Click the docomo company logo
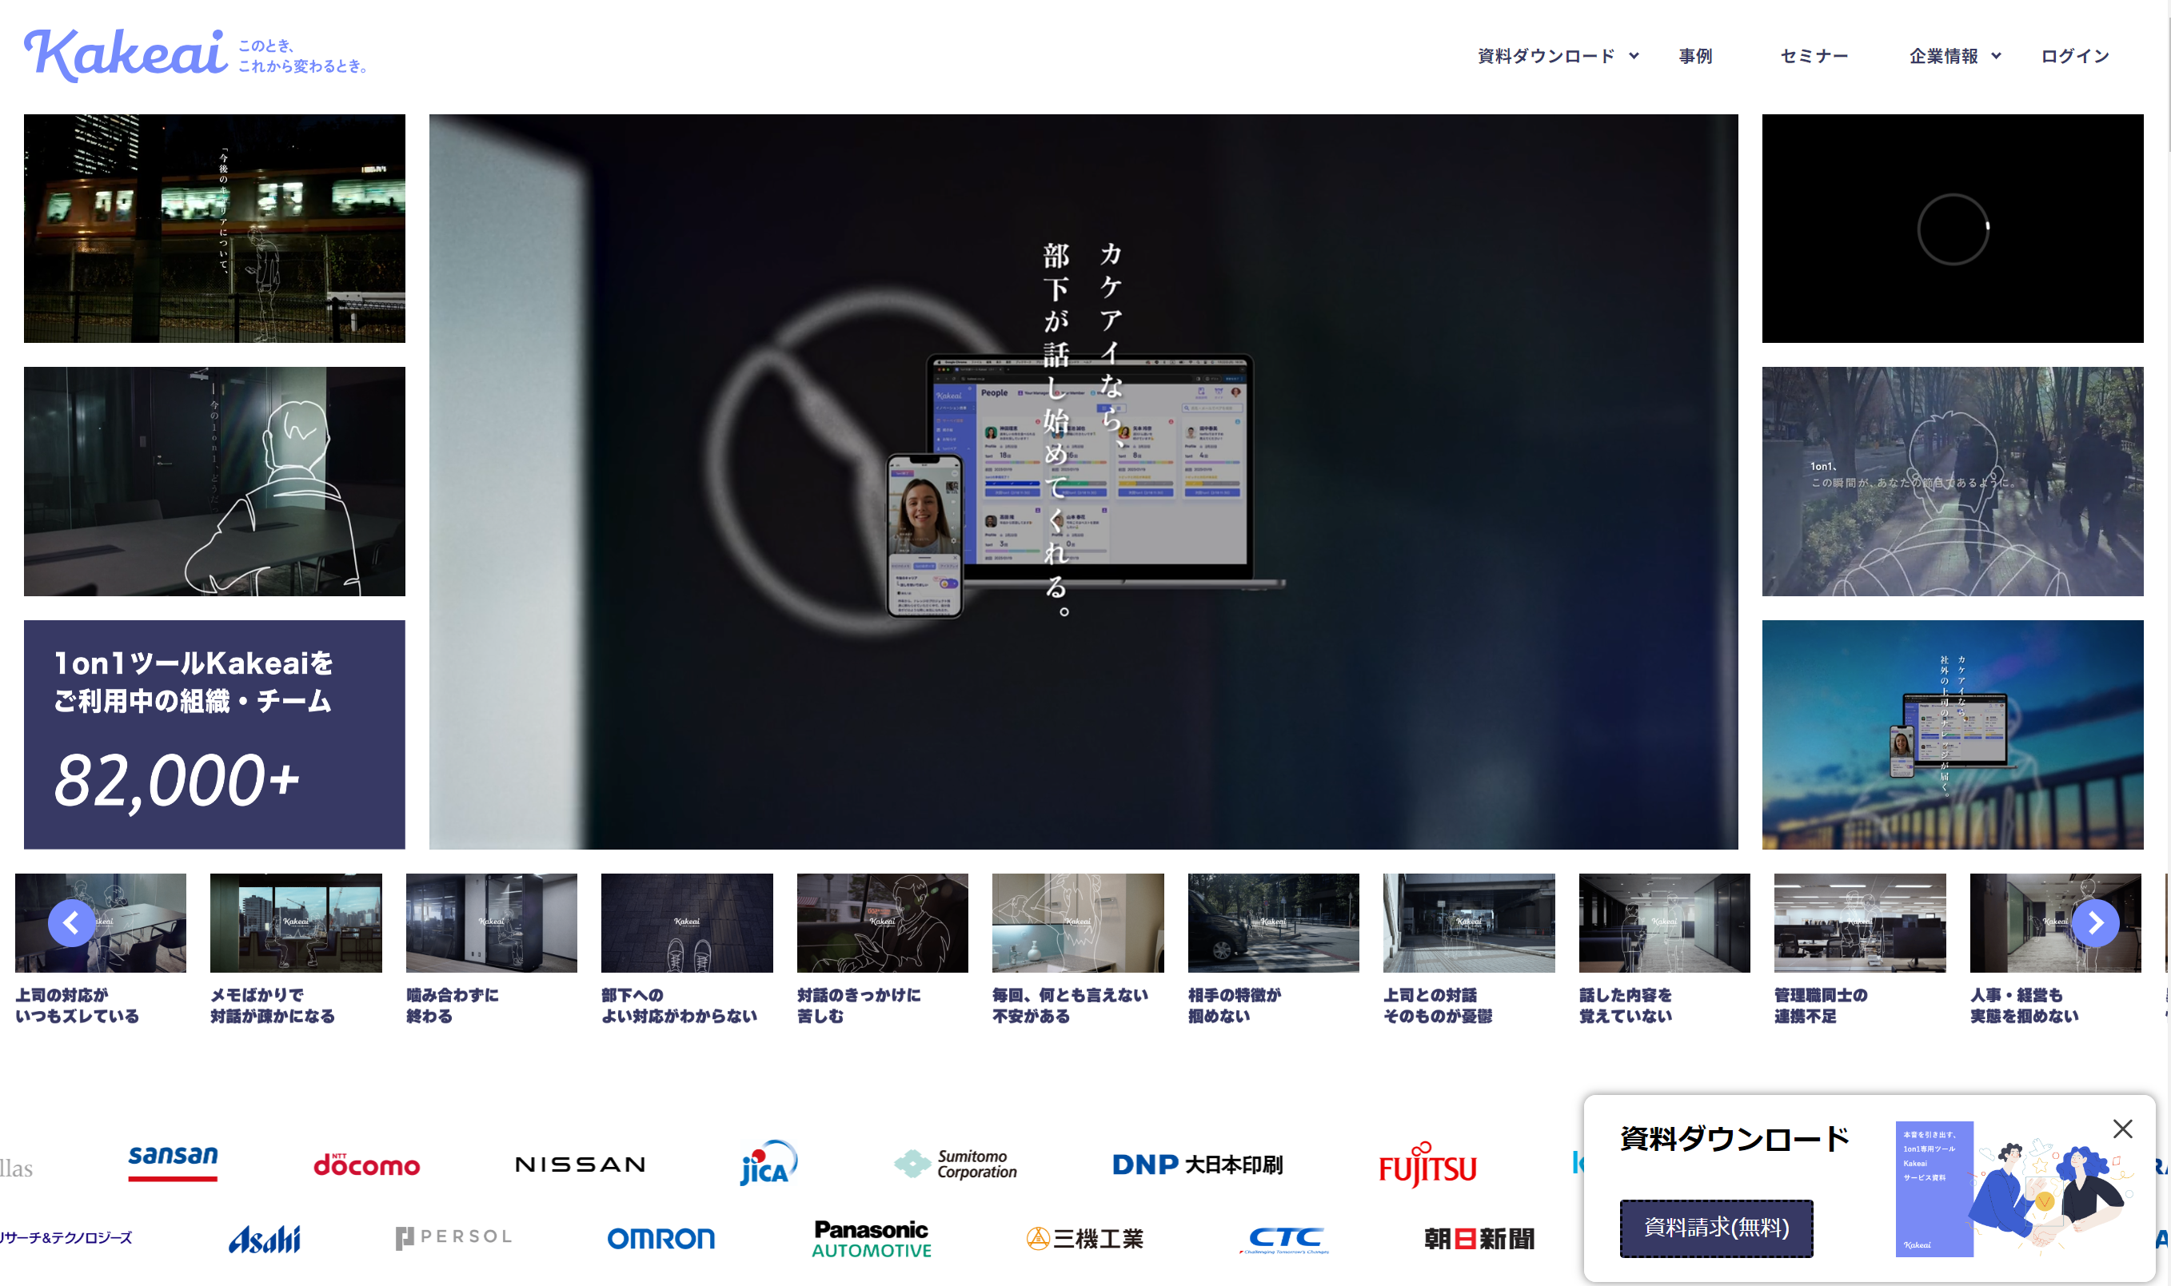This screenshot has width=2171, height=1286. click(x=366, y=1165)
